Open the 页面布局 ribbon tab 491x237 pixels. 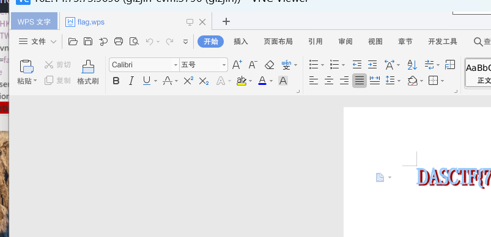click(278, 42)
